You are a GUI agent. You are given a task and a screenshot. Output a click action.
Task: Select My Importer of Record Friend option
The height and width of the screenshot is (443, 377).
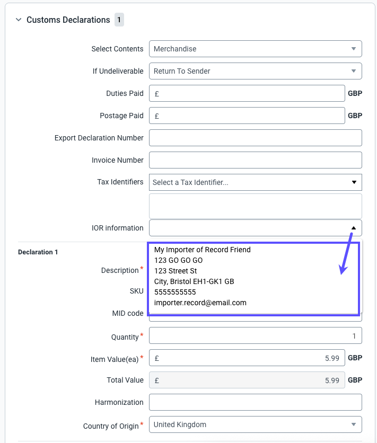tap(202, 250)
